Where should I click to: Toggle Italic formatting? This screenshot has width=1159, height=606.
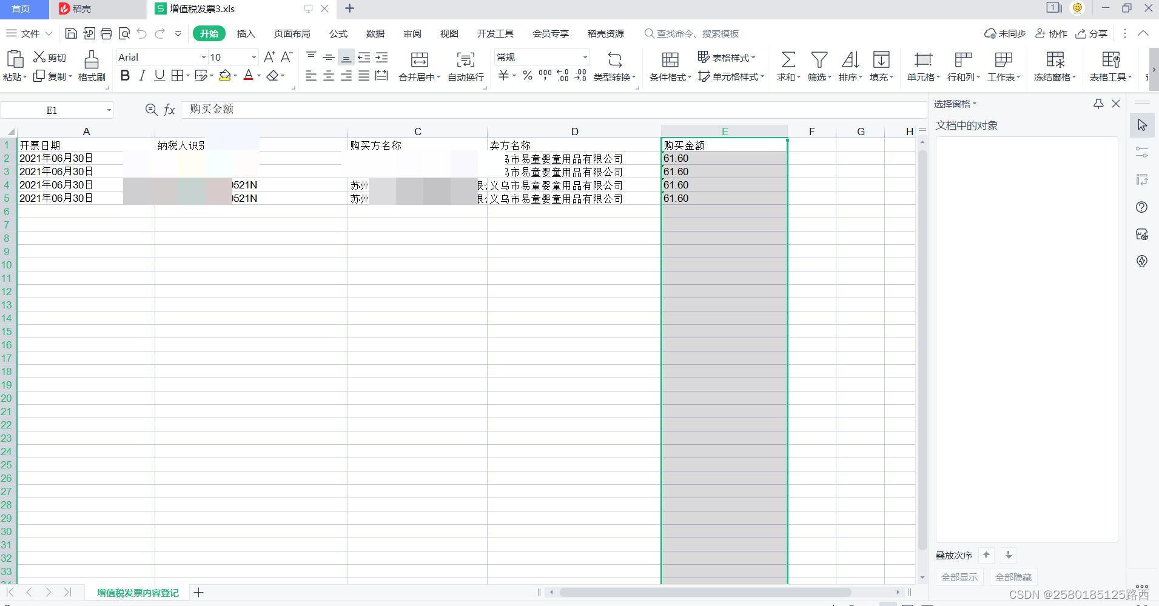[142, 76]
